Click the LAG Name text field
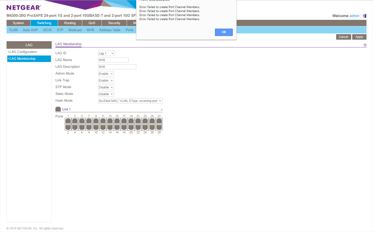Screen dimensions: 373x232 coord(113,60)
